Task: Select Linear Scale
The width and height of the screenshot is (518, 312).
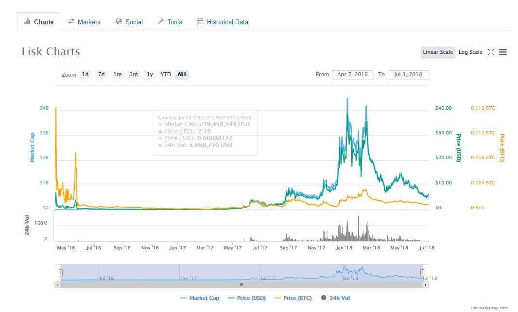Action: coord(438,52)
